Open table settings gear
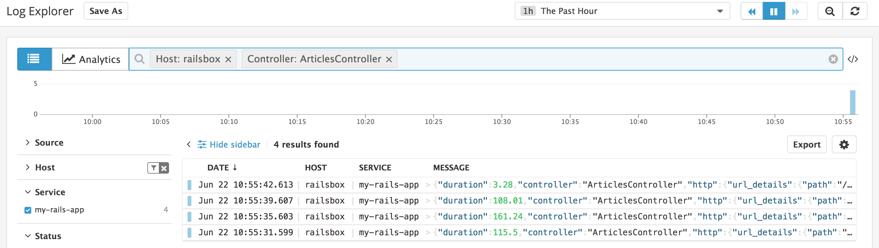The width and height of the screenshot is (879, 248). click(844, 145)
